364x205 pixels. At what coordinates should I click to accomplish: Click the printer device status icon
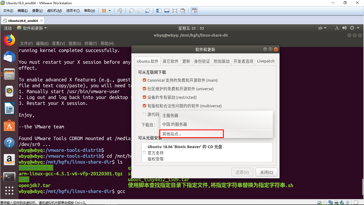pos(336,203)
